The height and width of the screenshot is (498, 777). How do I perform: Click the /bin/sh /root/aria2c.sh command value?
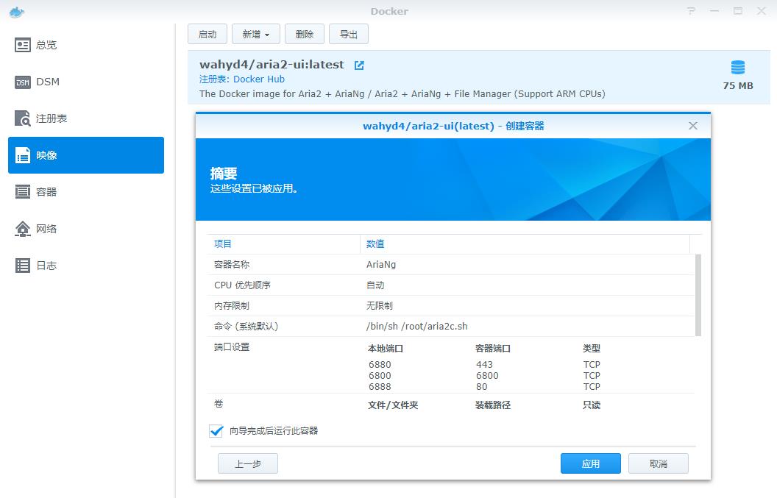click(416, 326)
